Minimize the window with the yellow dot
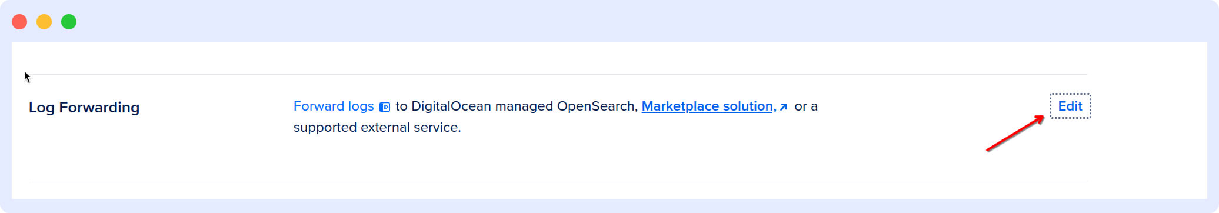This screenshot has height=213, width=1219. point(44,22)
